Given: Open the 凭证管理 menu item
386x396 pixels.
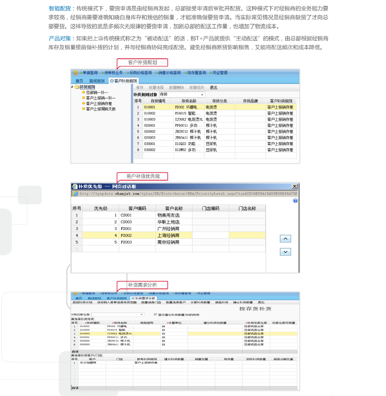Looking at the screenshot, I should 220,73.
